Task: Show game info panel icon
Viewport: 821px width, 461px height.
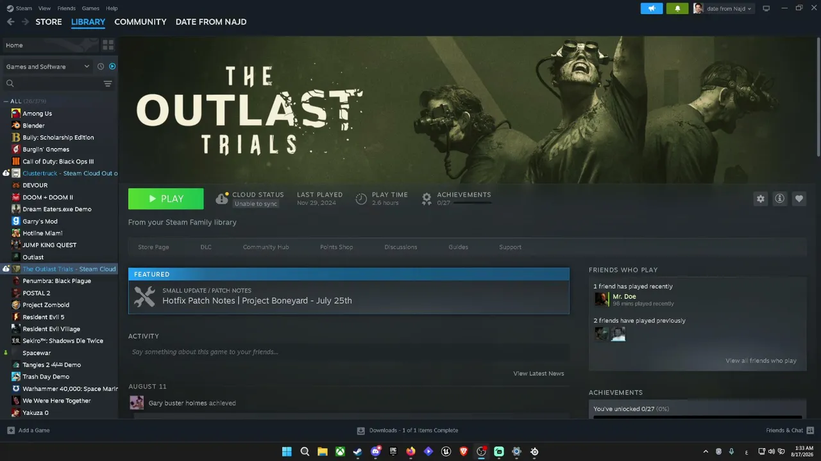Action: pyautogui.click(x=780, y=198)
